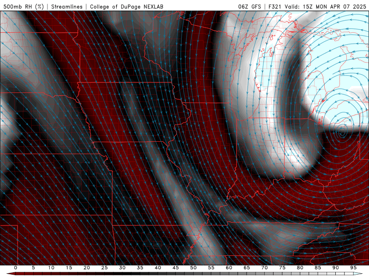The height and width of the screenshot is (276, 369).
Task: Click 'Valid: 15Z MON APR 07 2025' text
Action: pyautogui.click(x=326, y=6)
